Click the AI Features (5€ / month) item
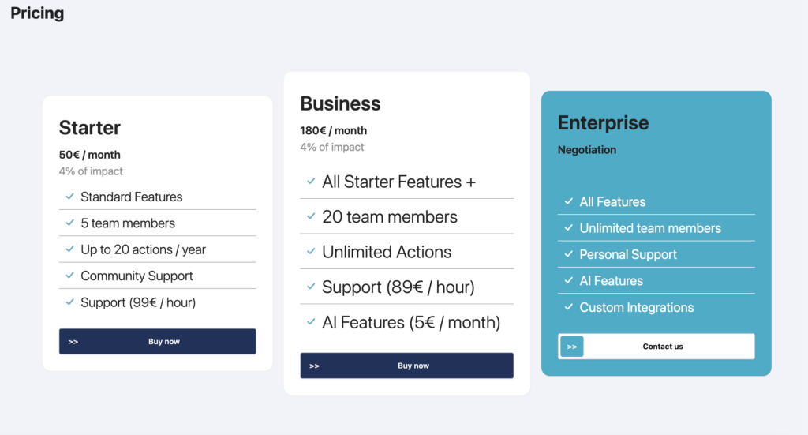This screenshot has width=808, height=435. pyautogui.click(x=411, y=322)
